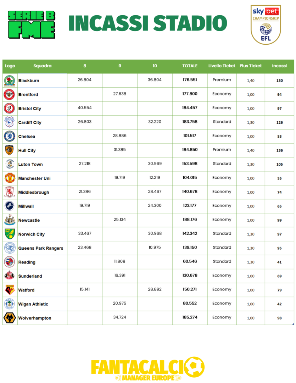Select the Chelsea team logo
This screenshot has width=296, height=383.
point(10,136)
